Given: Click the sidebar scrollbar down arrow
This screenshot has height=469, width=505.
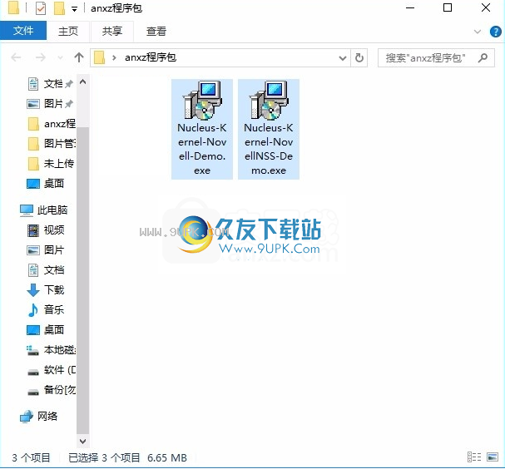Looking at the screenshot, I should tap(82, 441).
